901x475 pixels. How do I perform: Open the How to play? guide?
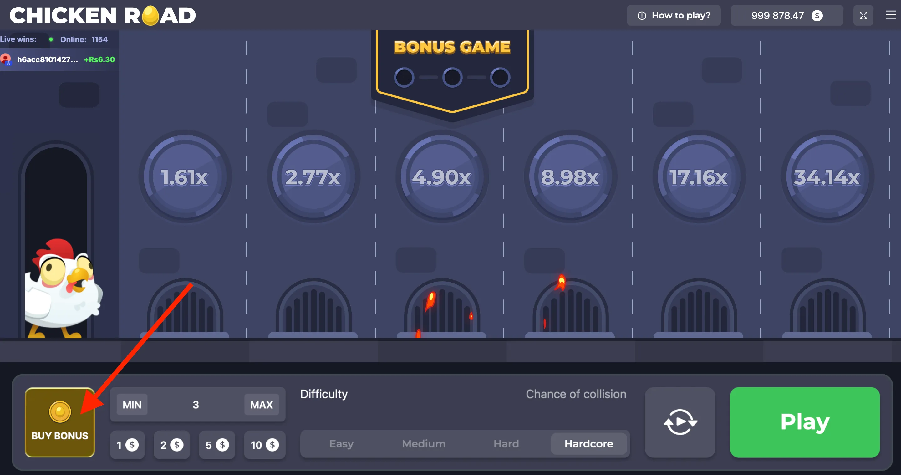pos(674,15)
